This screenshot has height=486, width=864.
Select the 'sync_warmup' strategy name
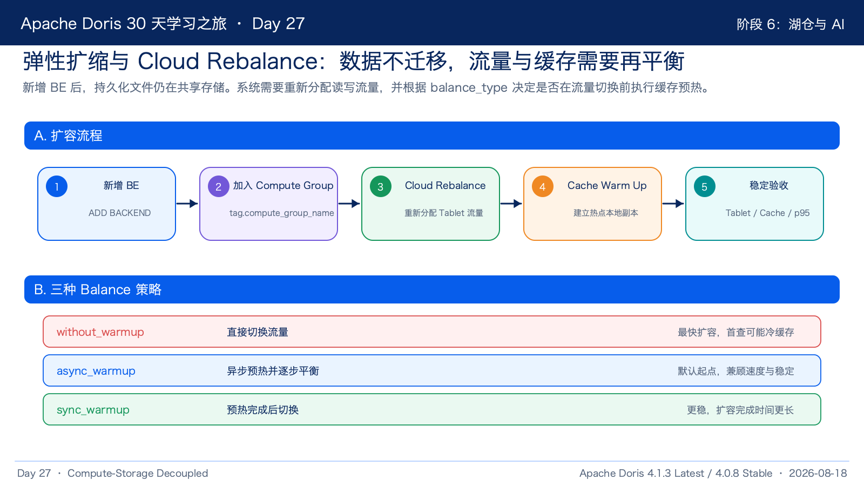(93, 410)
